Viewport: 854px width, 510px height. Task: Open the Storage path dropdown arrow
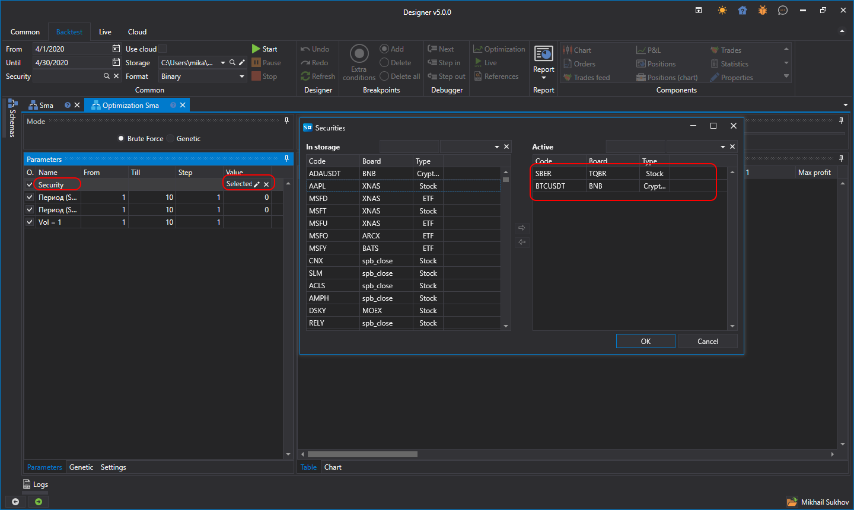click(223, 62)
